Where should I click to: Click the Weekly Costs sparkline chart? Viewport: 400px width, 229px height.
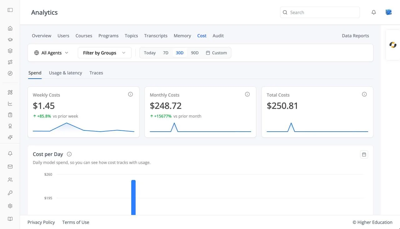tap(83, 127)
